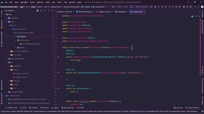
Task: Select single_row.xml in project tree
Action: point(21,77)
